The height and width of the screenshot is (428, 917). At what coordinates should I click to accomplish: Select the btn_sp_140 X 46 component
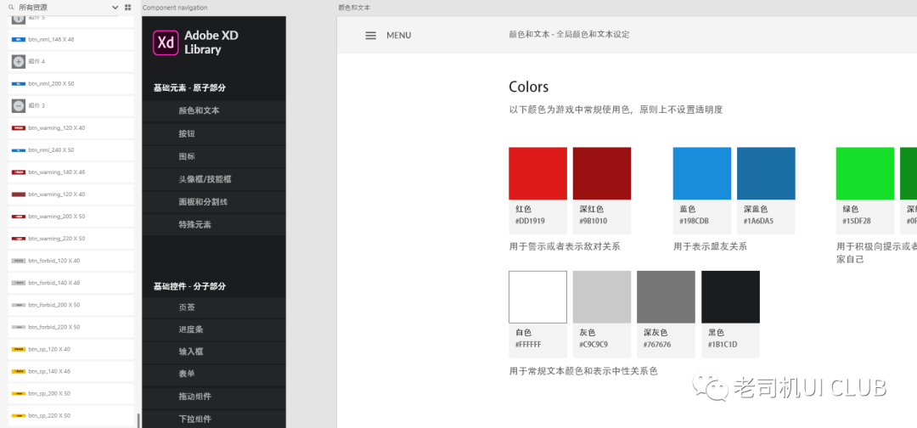point(70,371)
